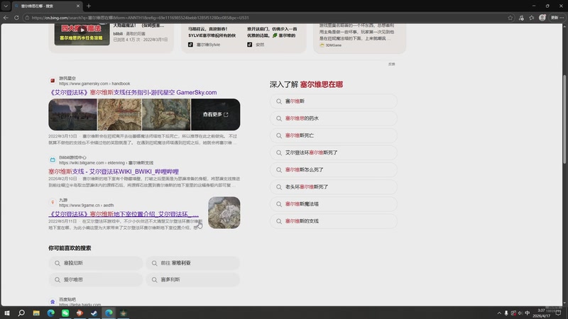Search related suggestion 塞尔维斯

click(333, 101)
